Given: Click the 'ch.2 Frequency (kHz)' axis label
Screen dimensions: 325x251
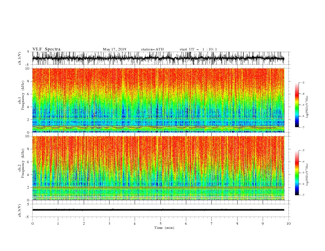Looking at the screenshot, I should coord(21,163).
